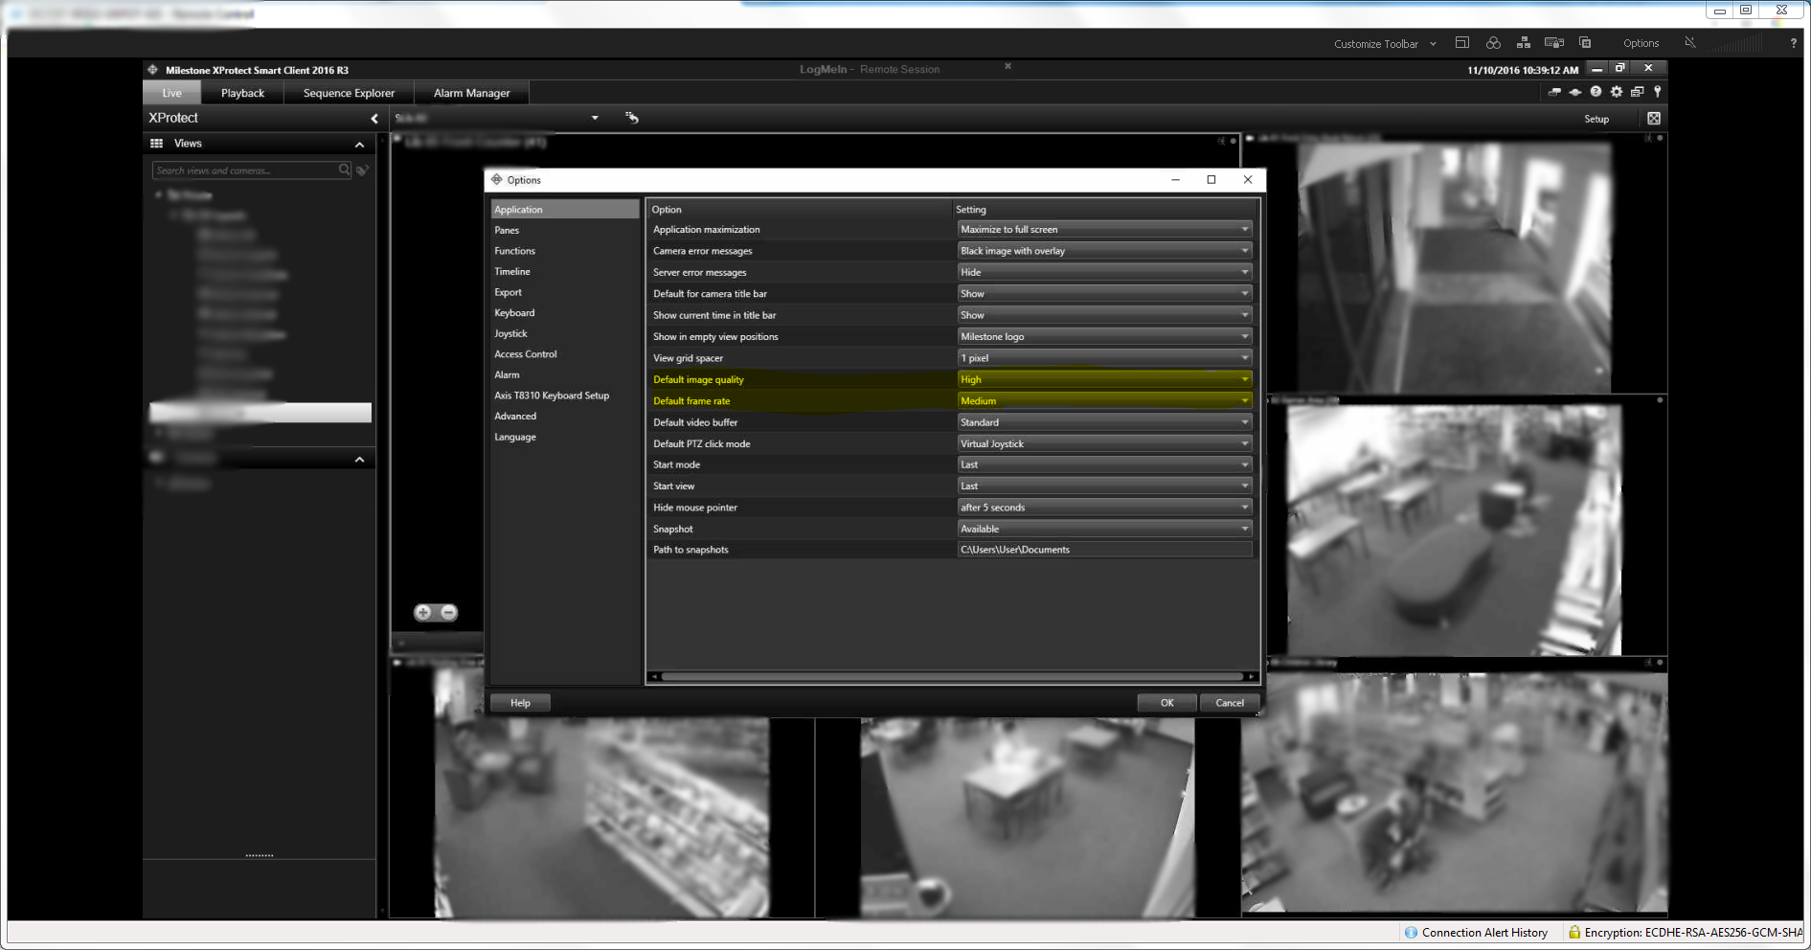Collapse the XProtect side panel arrow
The width and height of the screenshot is (1811, 950).
374,119
